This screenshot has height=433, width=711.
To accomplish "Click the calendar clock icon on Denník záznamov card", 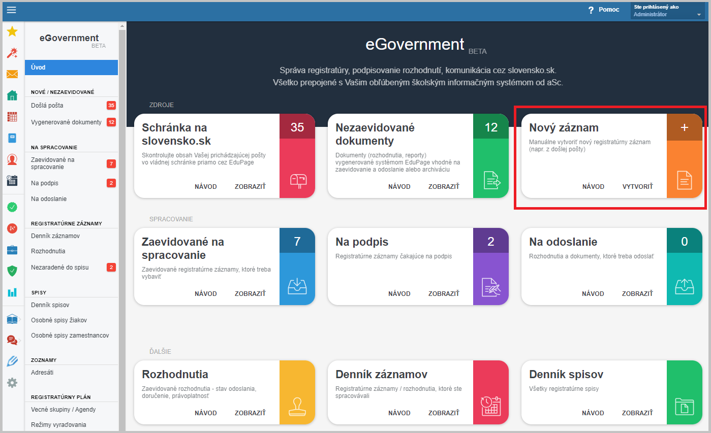I will pos(491,406).
